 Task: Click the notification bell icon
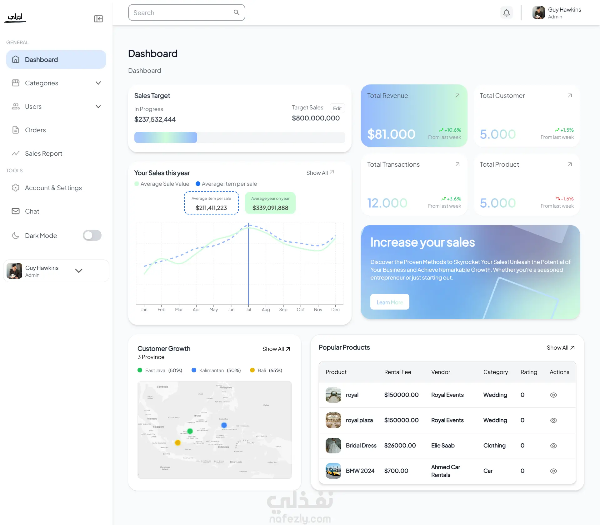(506, 13)
